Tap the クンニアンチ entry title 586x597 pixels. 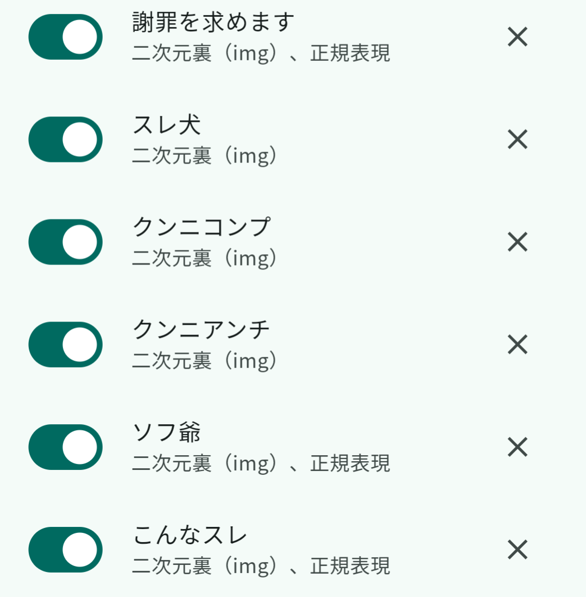point(201,330)
